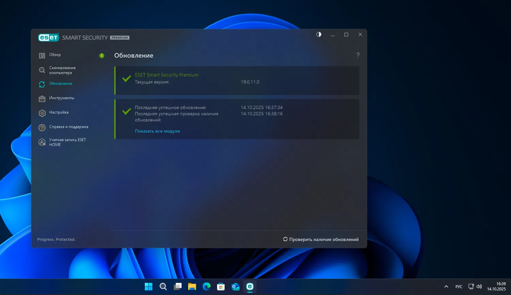Open Windows taskbar Search
Image resolution: width=511 pixels, height=295 pixels.
(x=163, y=287)
